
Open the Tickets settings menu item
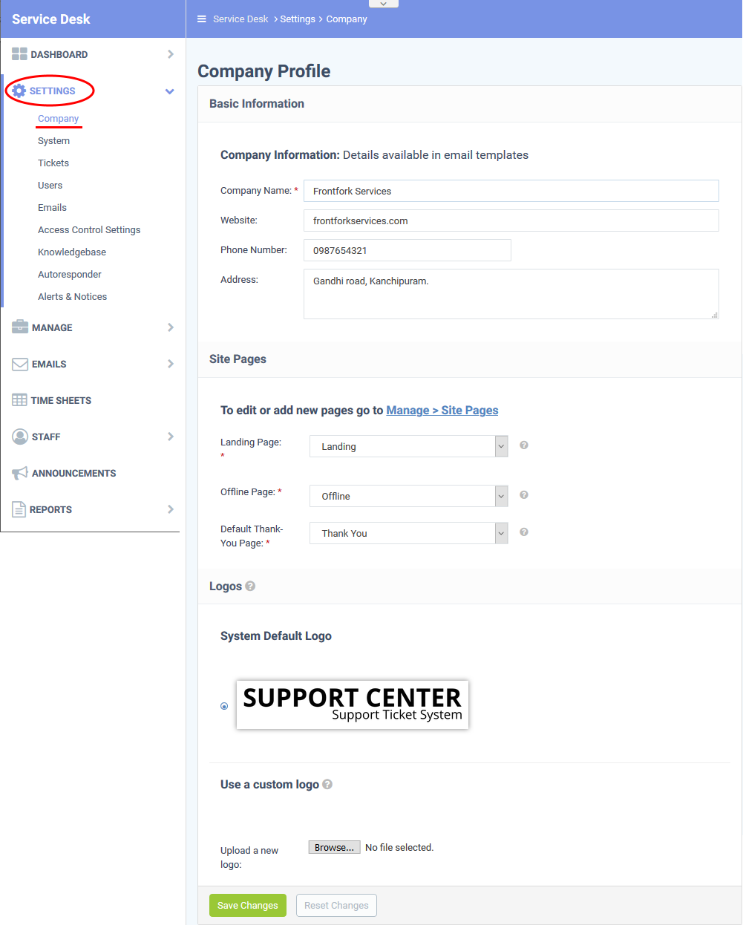coord(53,163)
